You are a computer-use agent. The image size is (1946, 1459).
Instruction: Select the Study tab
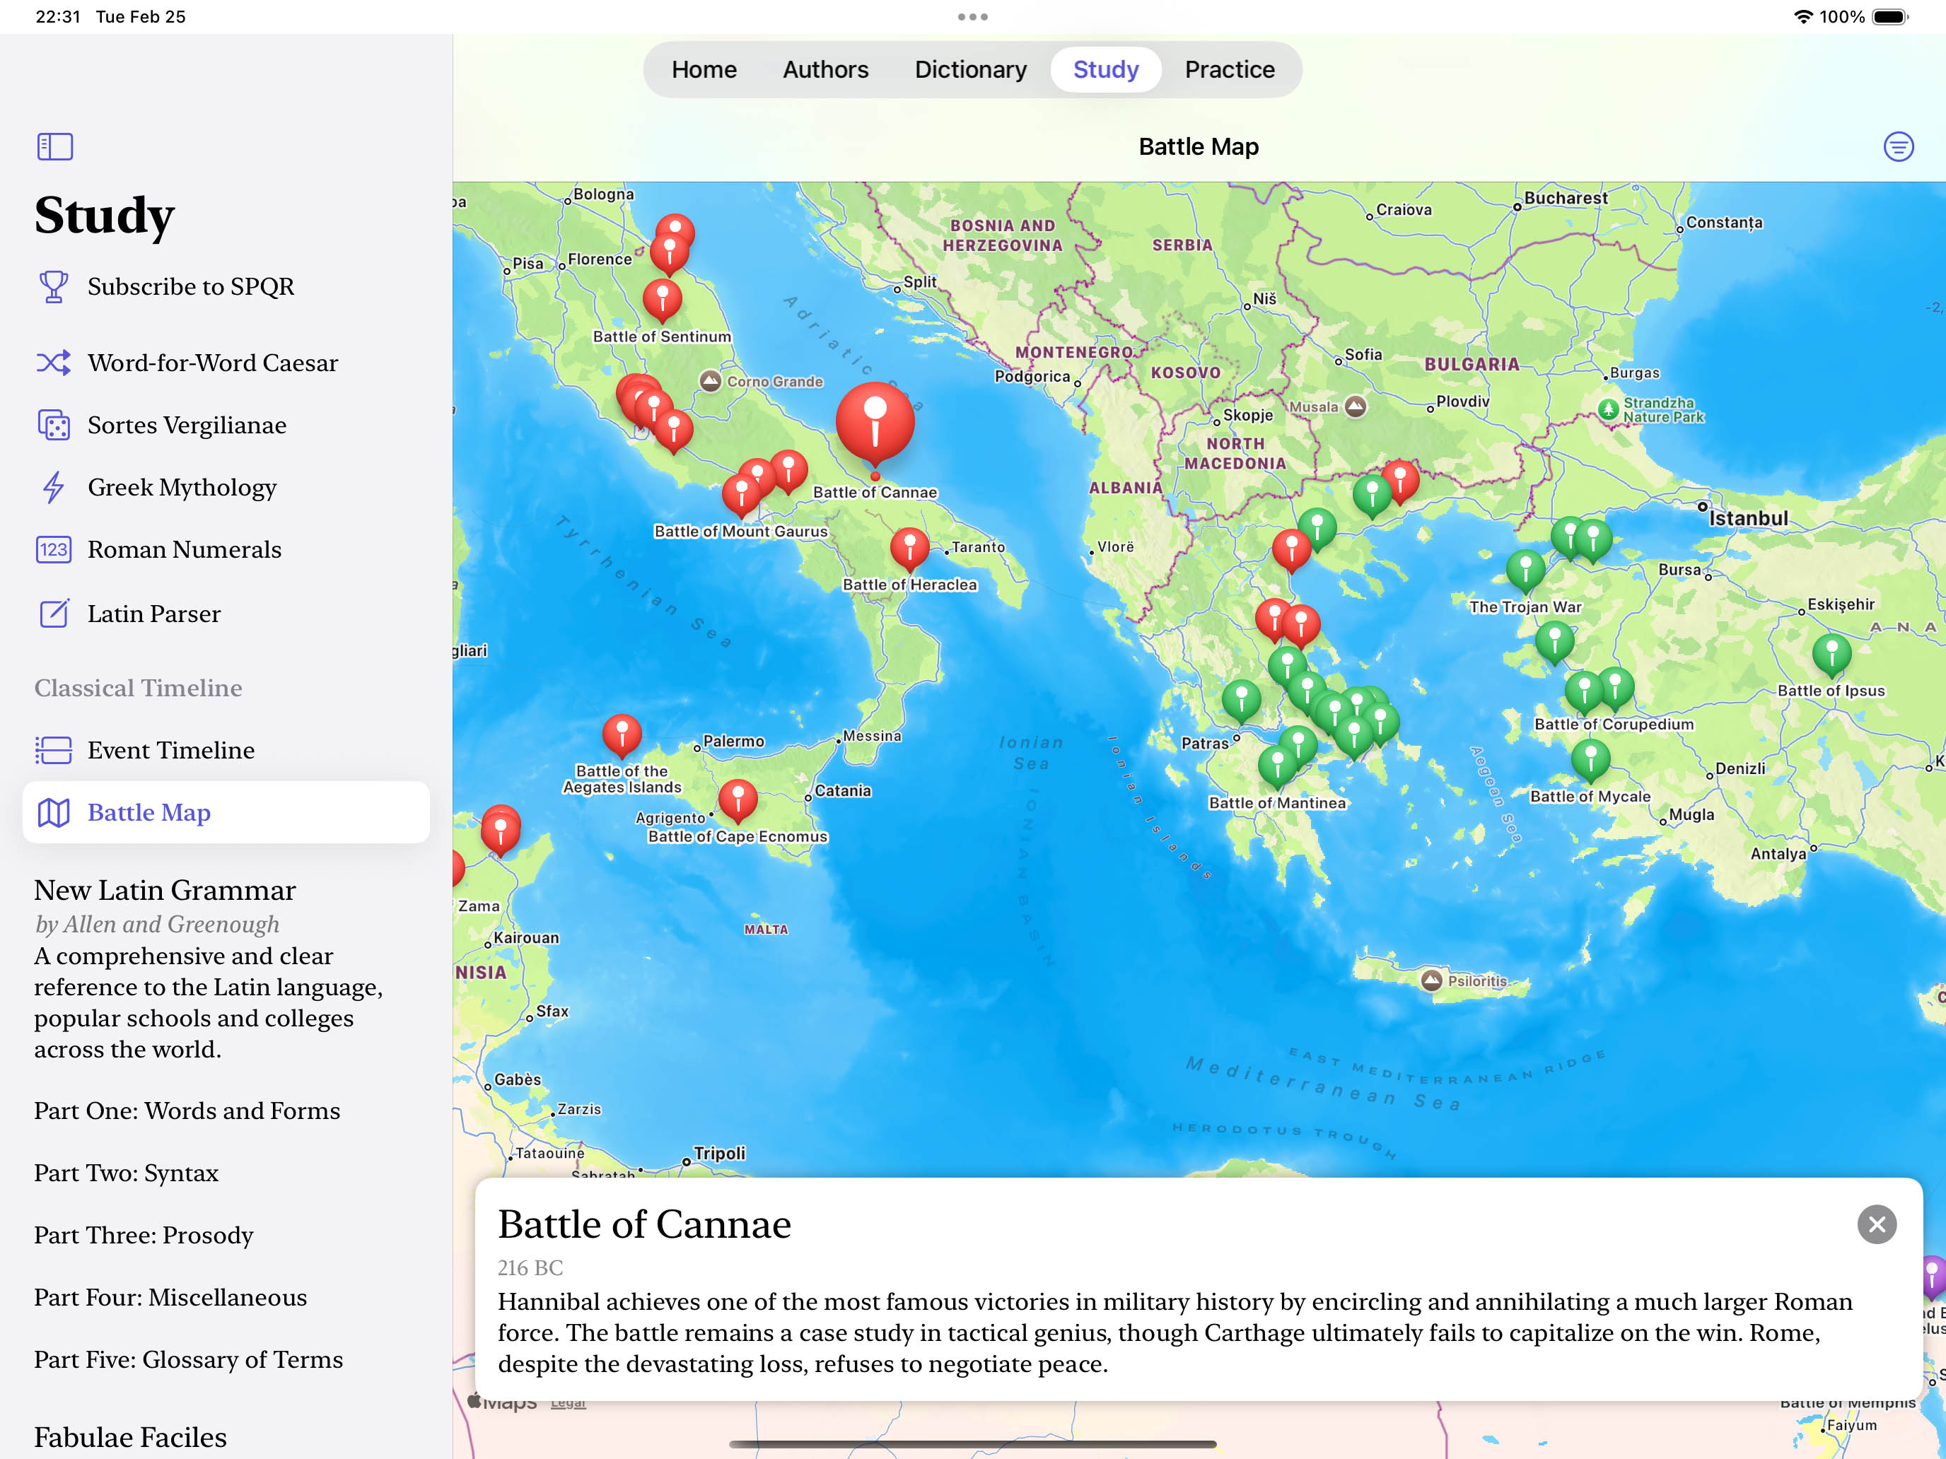[x=1106, y=69]
